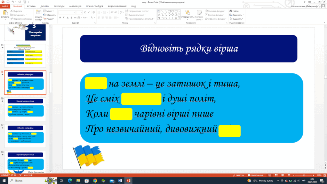Toggle center text alignment
327x184 pixels.
click(x=103, y=18)
